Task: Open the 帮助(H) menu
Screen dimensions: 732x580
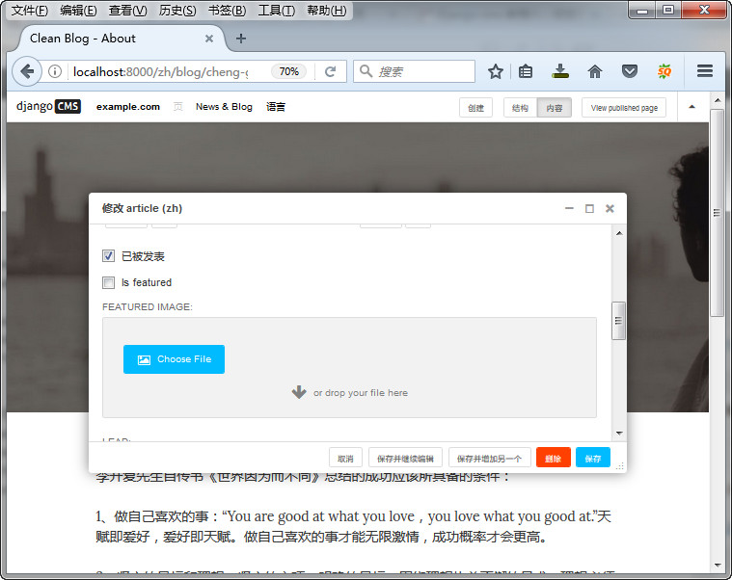Action: [326, 11]
